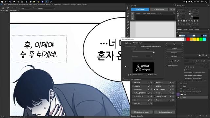Pick the plain Eyedropper in Color Range dialog
The height and width of the screenshot is (118, 210).
point(171,61)
